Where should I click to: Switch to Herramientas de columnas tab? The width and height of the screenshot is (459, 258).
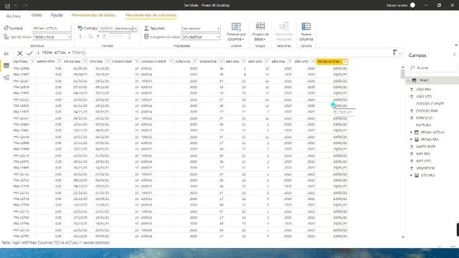pyautogui.click(x=151, y=15)
